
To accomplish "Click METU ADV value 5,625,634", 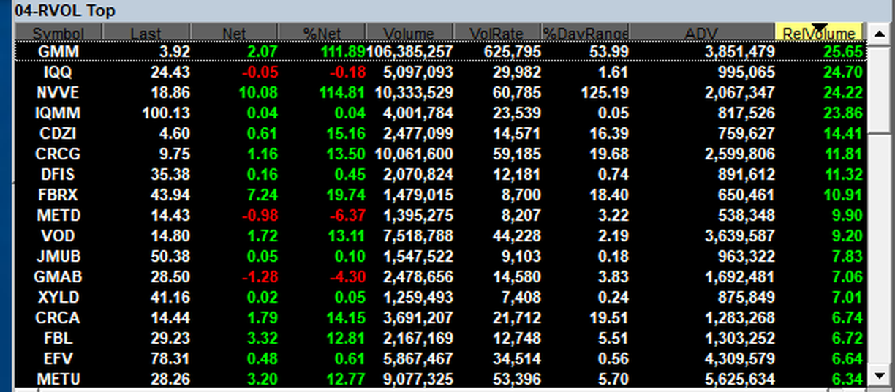I will [739, 380].
